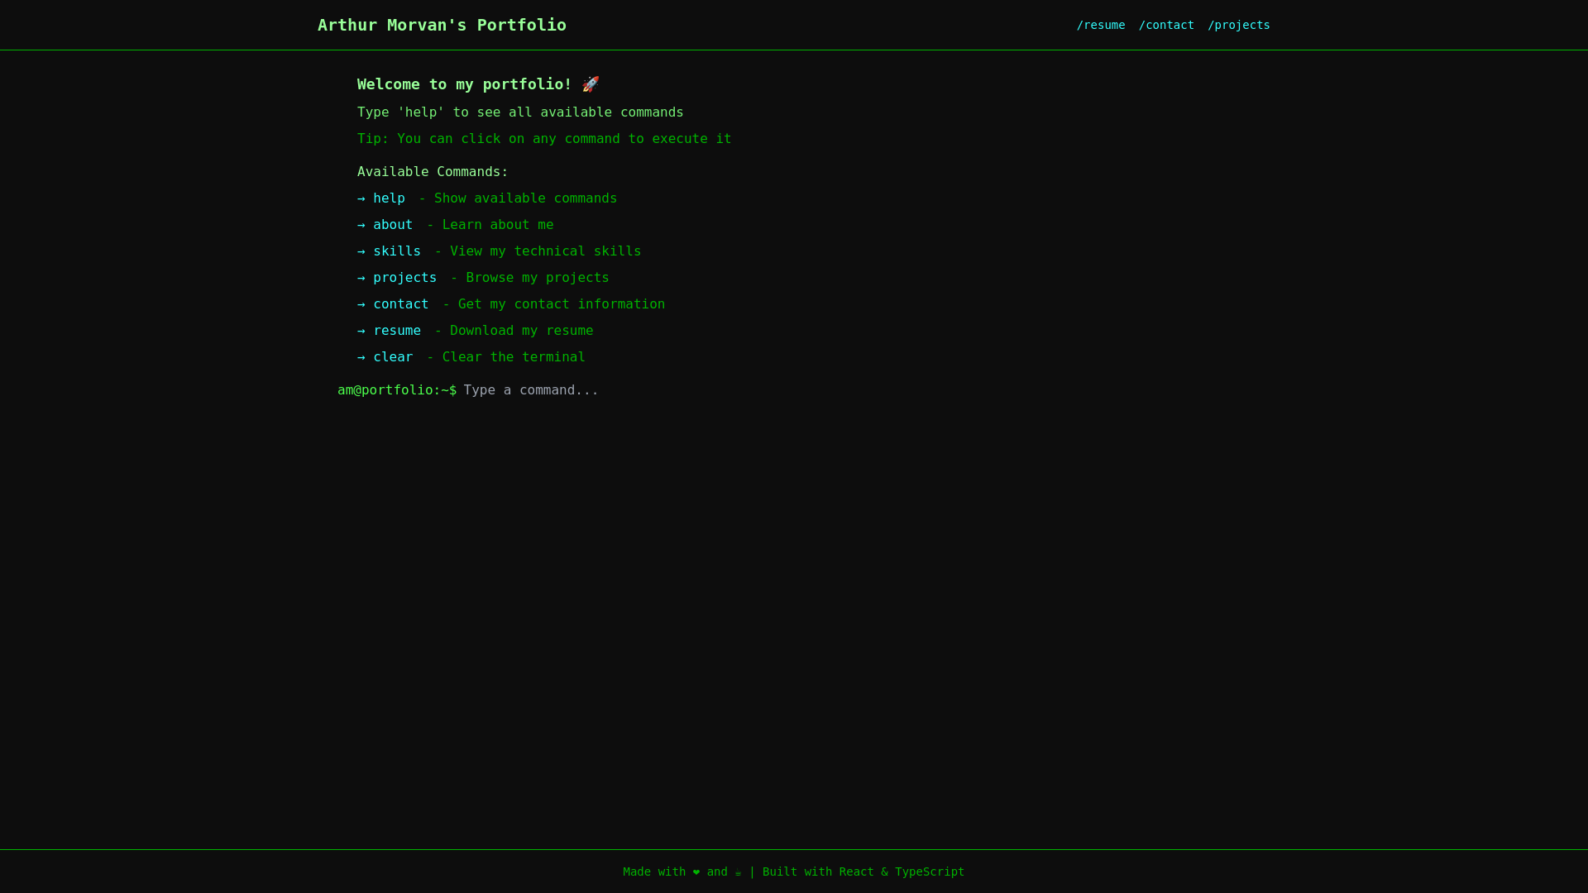Click the Available Commands label
The image size is (1588, 893).
click(433, 172)
